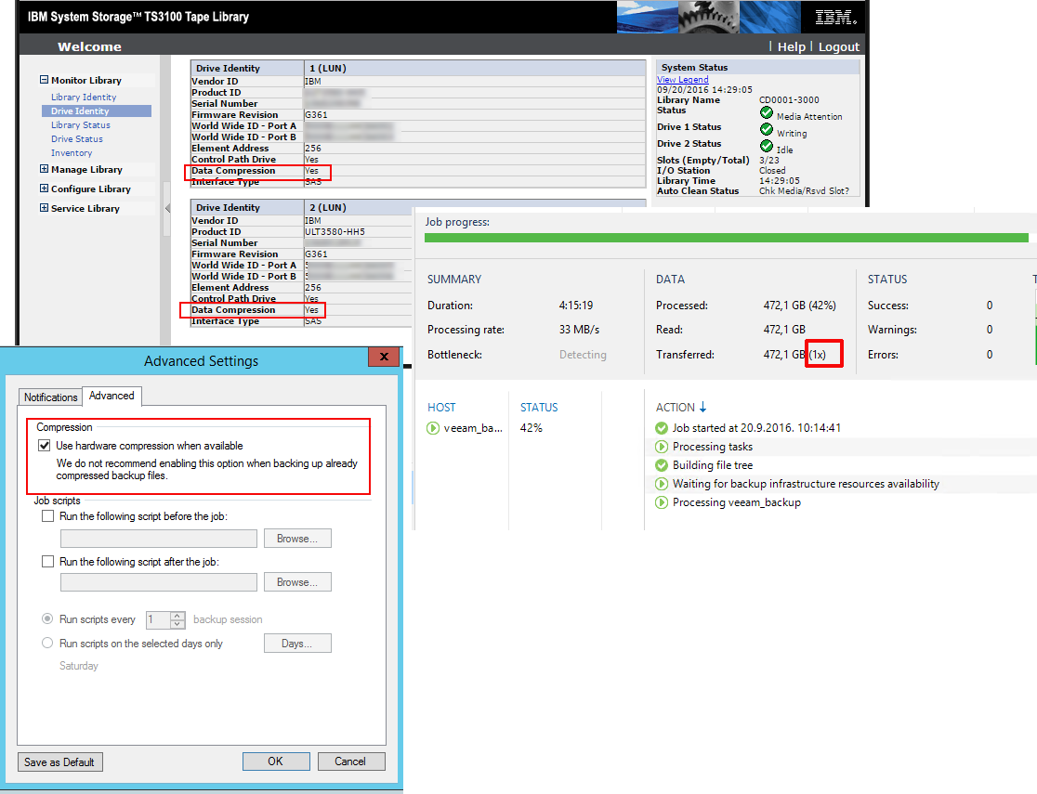Click the Processing tasks status icon
Viewport: 1037px width, 794px height.
click(662, 447)
